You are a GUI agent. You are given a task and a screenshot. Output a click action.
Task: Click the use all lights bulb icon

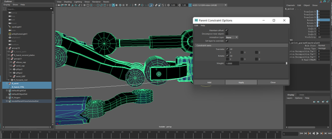(x=127, y=5)
